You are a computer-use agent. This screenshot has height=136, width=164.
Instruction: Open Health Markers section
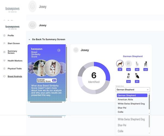click(15, 61)
